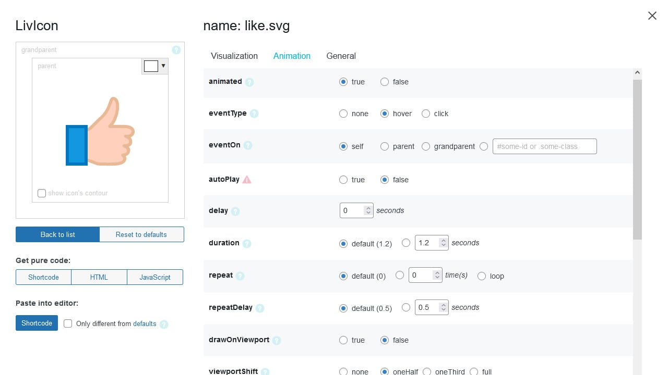The height and width of the screenshot is (375, 668).
Task: Open the General tab
Action: point(341,56)
